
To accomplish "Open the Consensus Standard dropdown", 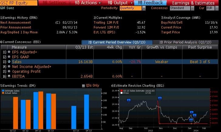I will tap(192, 8).
